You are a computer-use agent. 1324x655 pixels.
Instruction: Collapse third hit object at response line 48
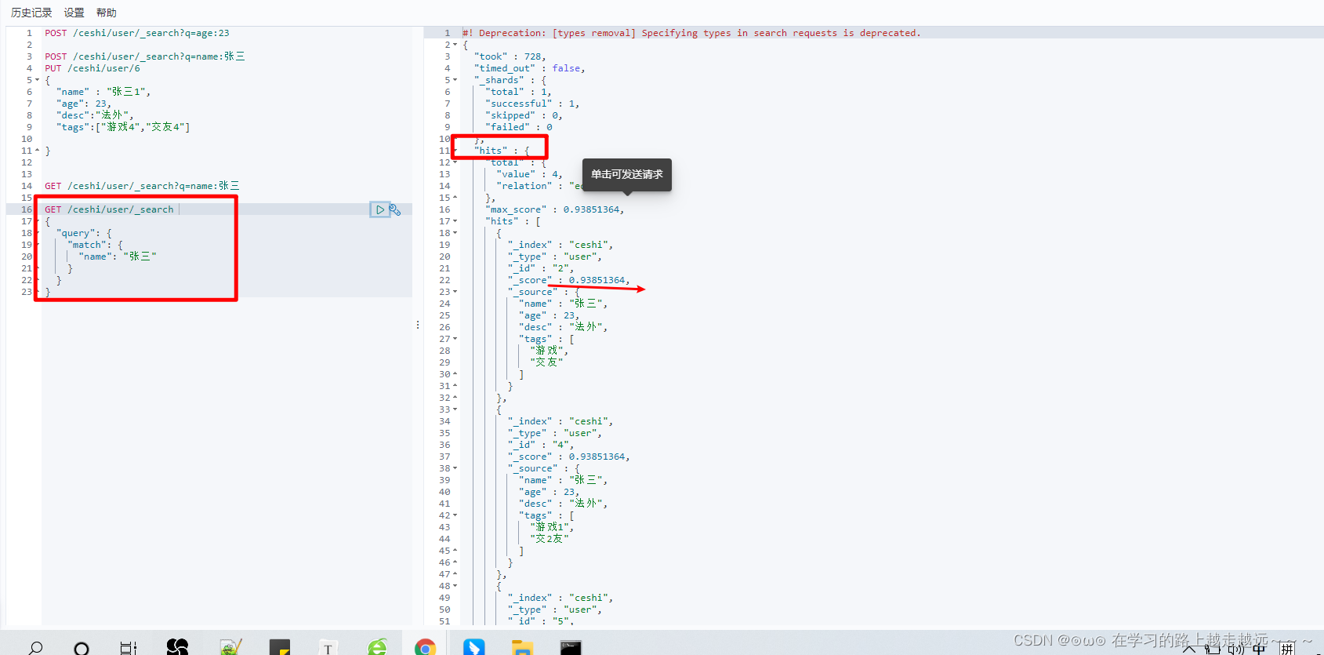(455, 586)
